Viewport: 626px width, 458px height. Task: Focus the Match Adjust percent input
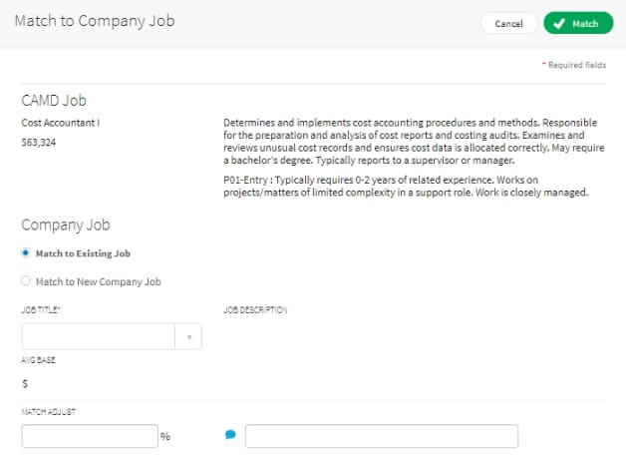click(x=90, y=436)
